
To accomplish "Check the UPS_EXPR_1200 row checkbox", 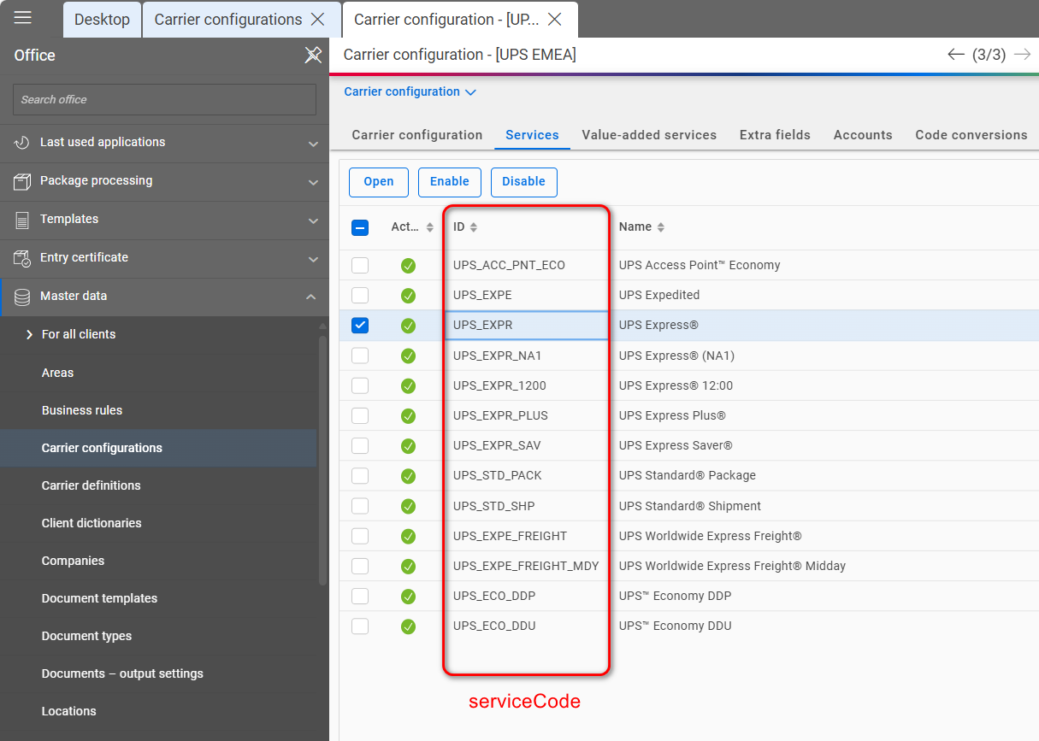I will coord(360,385).
